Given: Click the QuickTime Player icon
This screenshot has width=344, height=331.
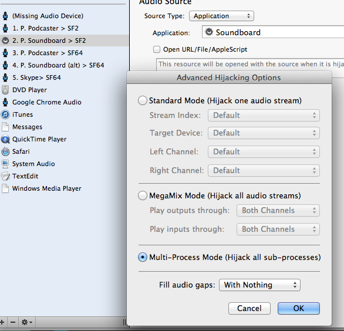Looking at the screenshot, I should click(x=5, y=139).
